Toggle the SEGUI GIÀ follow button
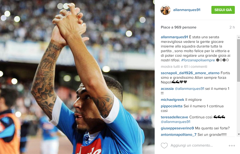240x154 pixels. point(223,10)
